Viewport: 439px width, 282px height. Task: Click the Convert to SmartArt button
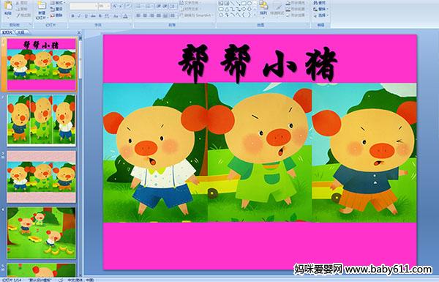(196, 15)
